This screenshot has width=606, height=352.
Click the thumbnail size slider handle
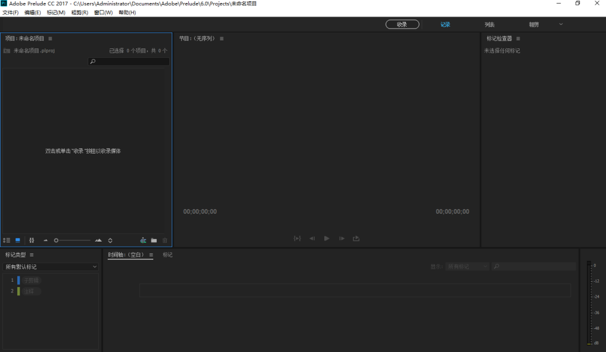[x=56, y=240]
